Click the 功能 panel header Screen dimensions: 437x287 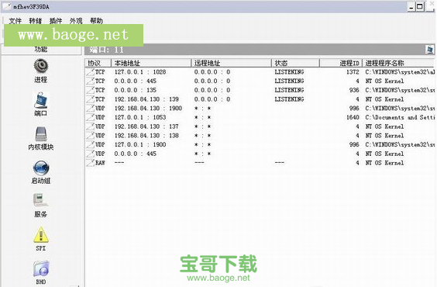(41, 50)
